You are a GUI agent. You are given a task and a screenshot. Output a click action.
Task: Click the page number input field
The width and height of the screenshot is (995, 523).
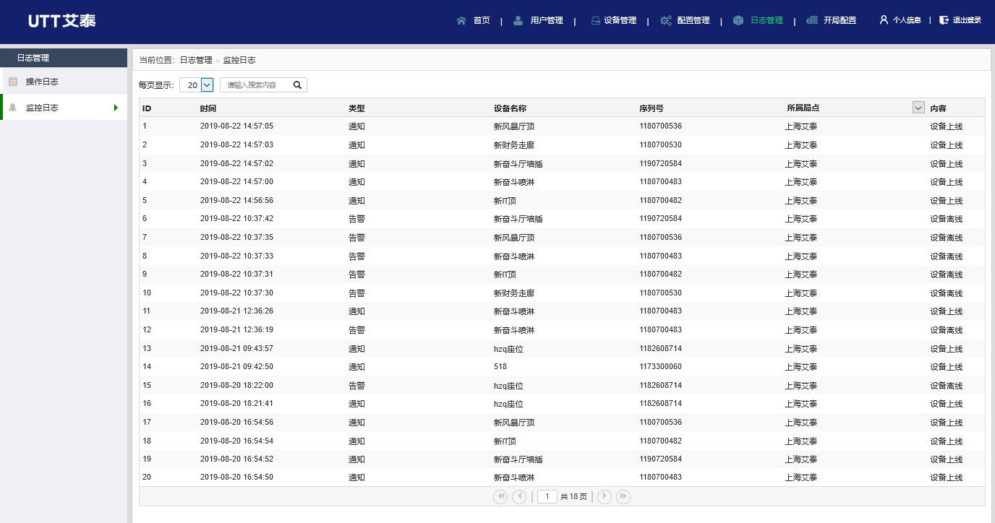547,496
